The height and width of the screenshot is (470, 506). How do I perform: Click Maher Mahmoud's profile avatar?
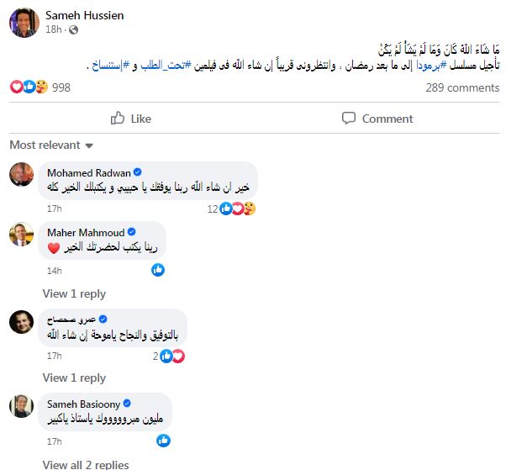21,235
